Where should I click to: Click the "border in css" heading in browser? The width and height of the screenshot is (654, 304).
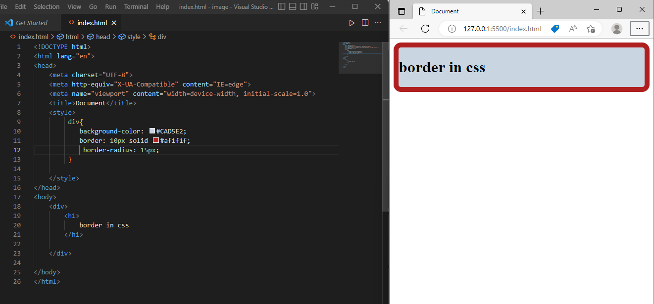[x=442, y=67]
